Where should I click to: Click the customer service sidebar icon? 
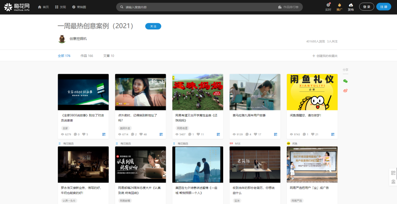tap(393, 181)
